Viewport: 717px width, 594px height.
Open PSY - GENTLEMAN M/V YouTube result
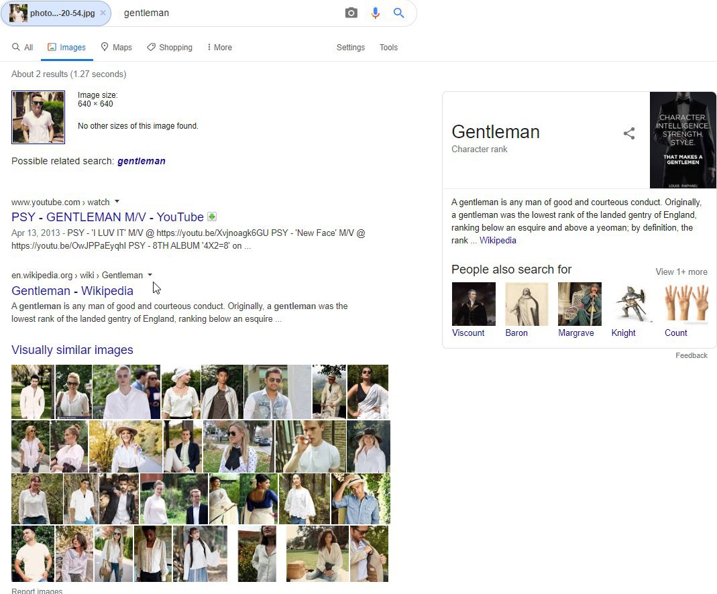click(x=107, y=217)
